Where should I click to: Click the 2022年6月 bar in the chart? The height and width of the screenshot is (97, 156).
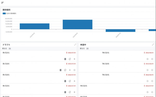tap(77, 25)
